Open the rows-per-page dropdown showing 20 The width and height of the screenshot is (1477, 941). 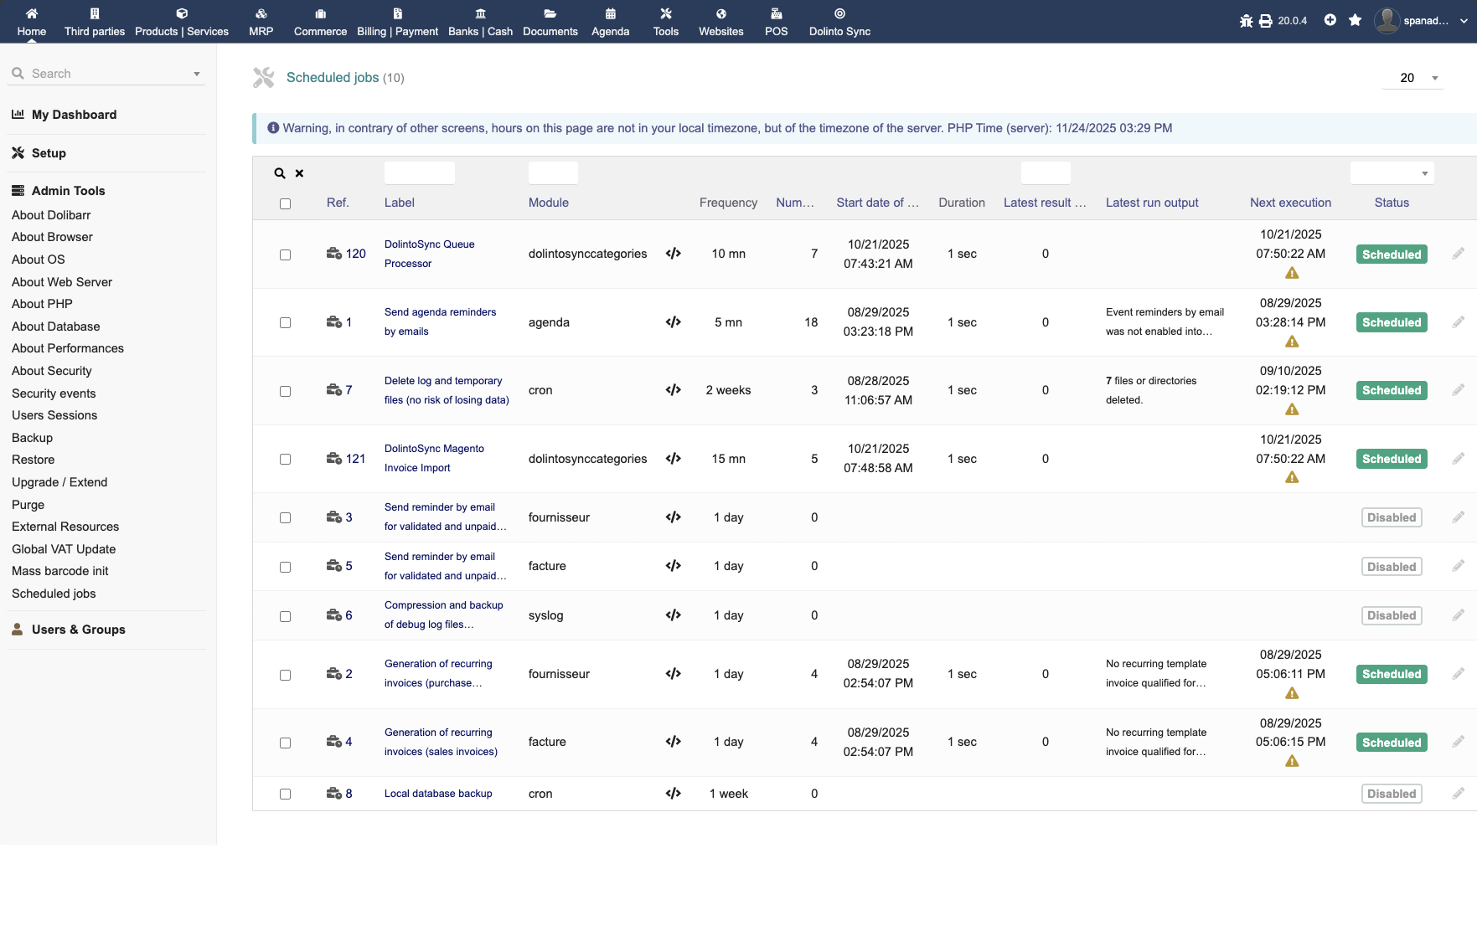pos(1413,78)
